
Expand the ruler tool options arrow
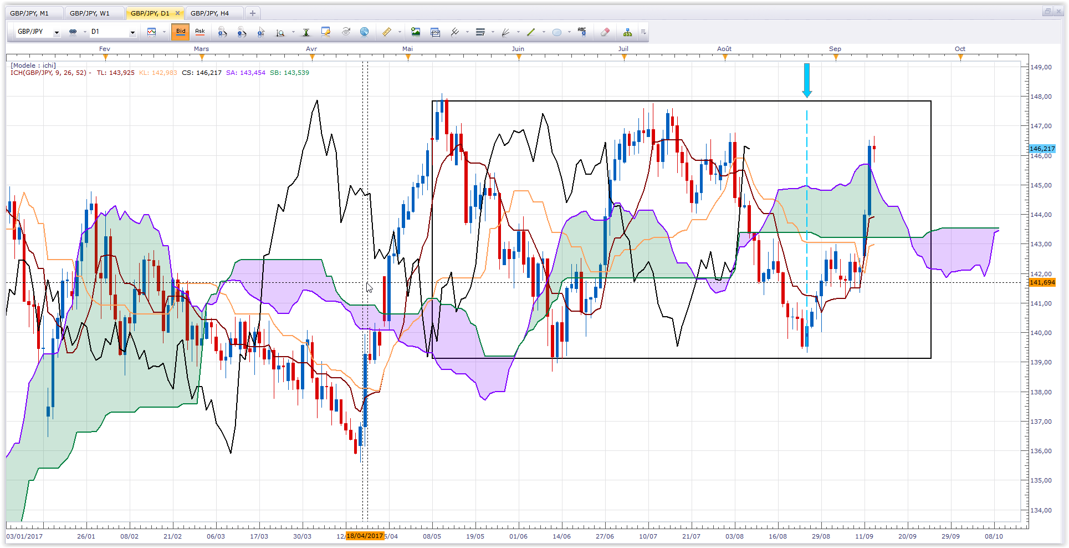tap(399, 32)
